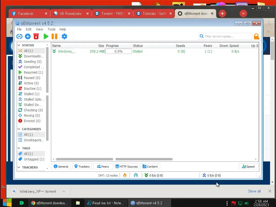Toggle alternative speed limits icon
The width and height of the screenshot is (276, 207).
point(136,175)
